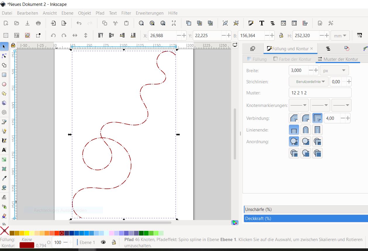Select the round join Verbindung button
This screenshot has width=368, height=251.
(306, 118)
